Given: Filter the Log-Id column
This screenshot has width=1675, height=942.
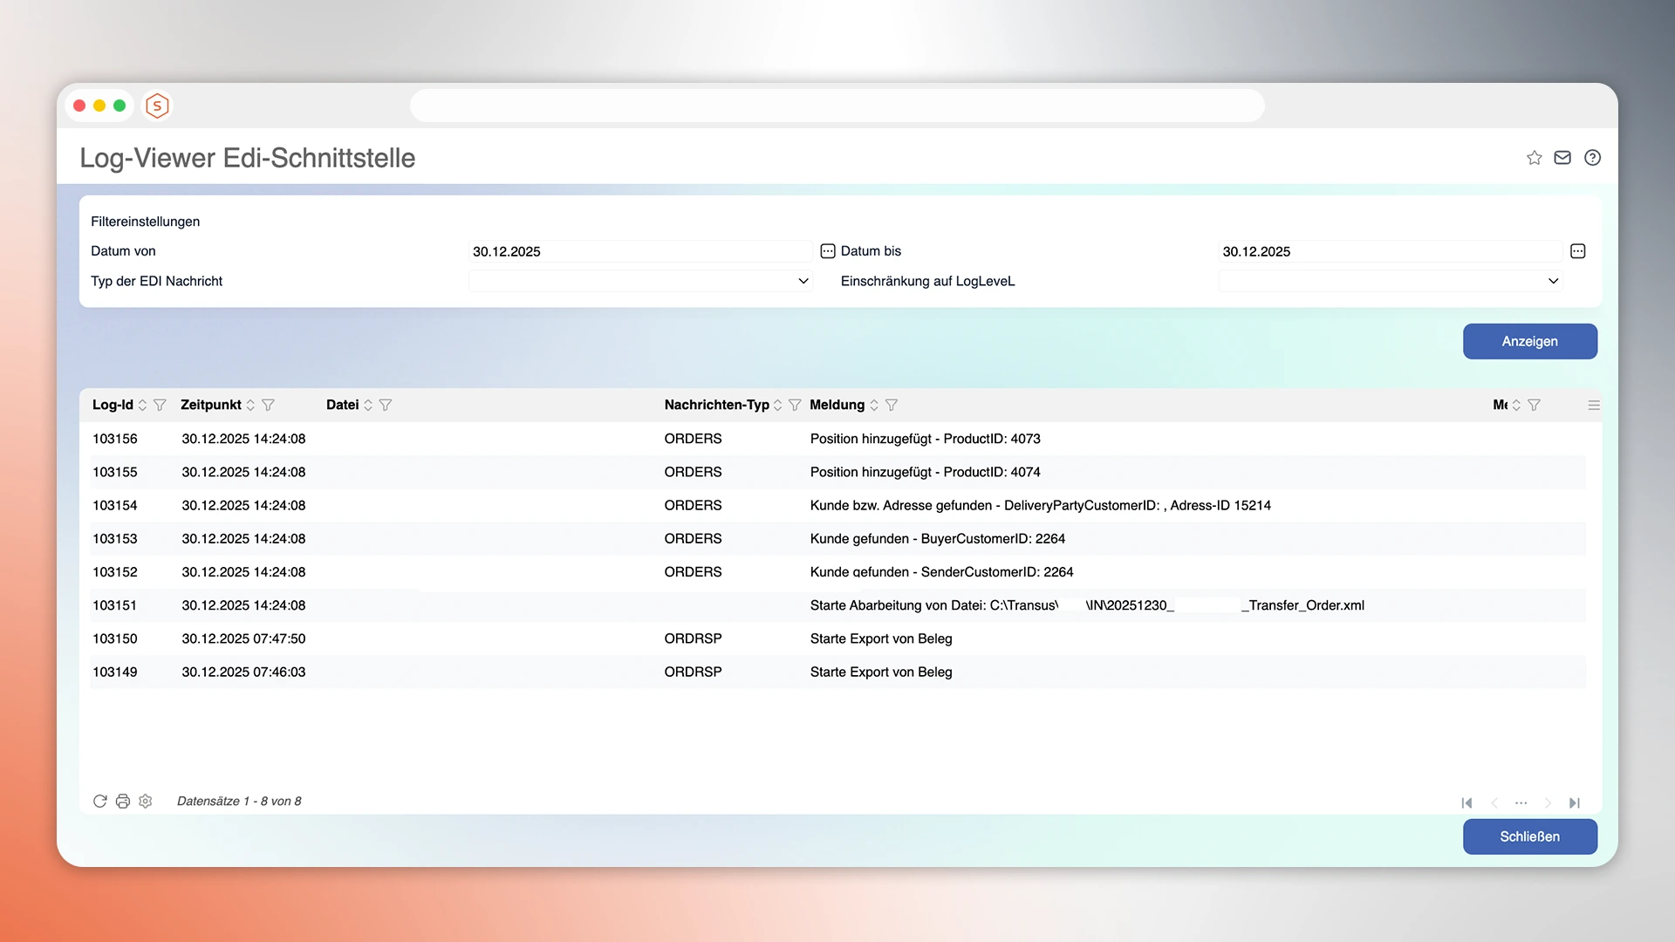Looking at the screenshot, I should 160,405.
